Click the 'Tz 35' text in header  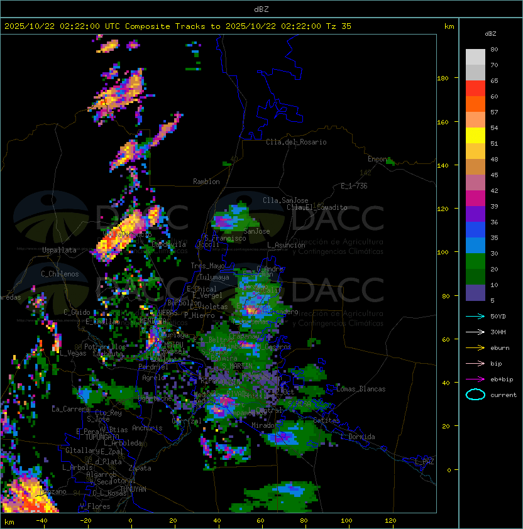point(339,26)
